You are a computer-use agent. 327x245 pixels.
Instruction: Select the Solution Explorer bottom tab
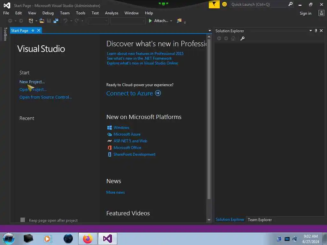(230, 219)
